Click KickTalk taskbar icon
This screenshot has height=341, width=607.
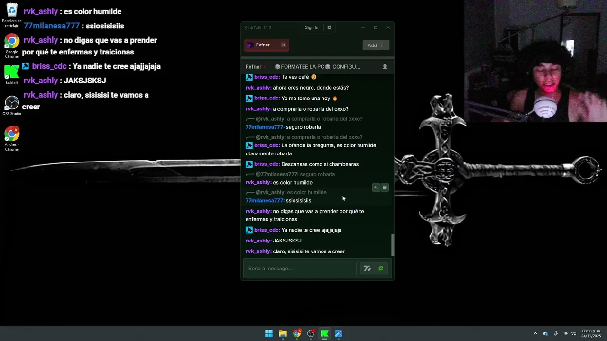(325, 333)
